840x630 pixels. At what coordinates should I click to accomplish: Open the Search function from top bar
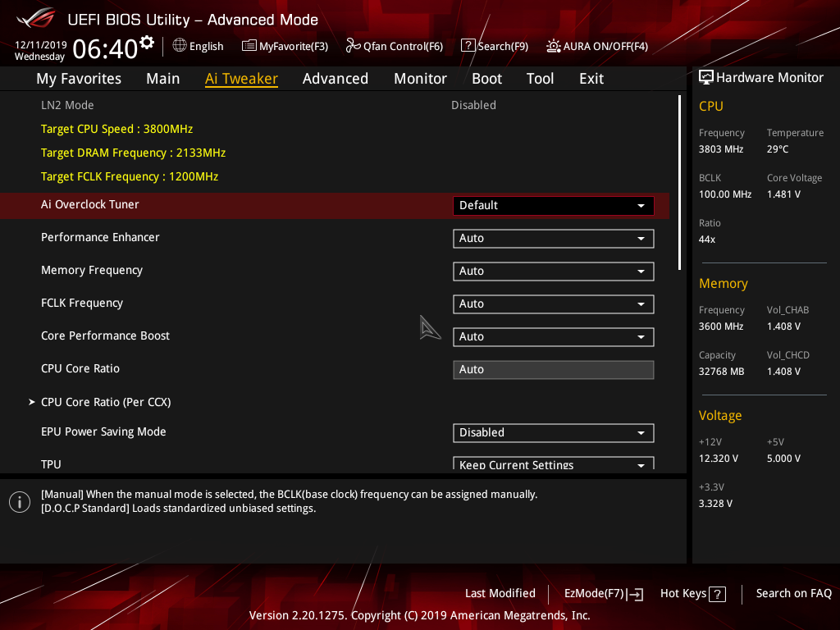tap(495, 46)
